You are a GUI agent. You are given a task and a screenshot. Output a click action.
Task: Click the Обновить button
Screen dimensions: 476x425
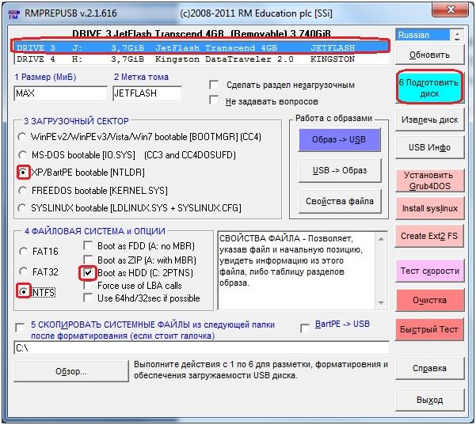point(430,55)
